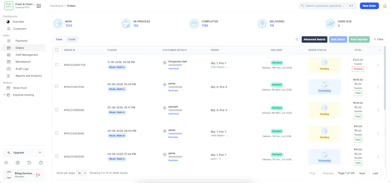Toggle light theme sun icon
Screen dimensions: 391x183
(6, 163)
